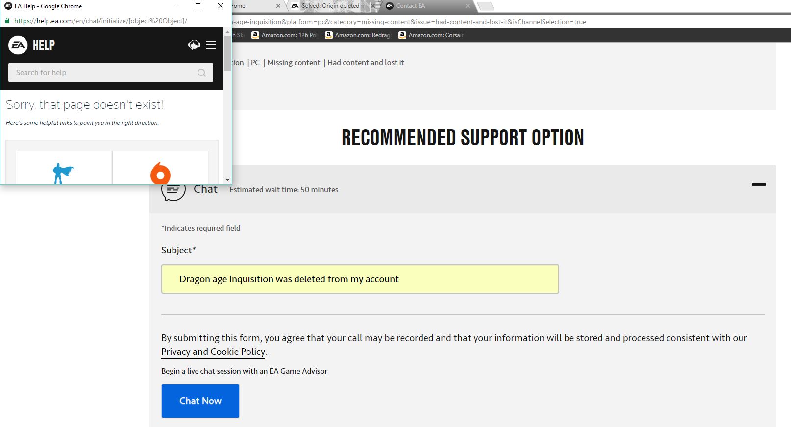Click the Chat Now button
This screenshot has width=791, height=427.
[x=200, y=401]
